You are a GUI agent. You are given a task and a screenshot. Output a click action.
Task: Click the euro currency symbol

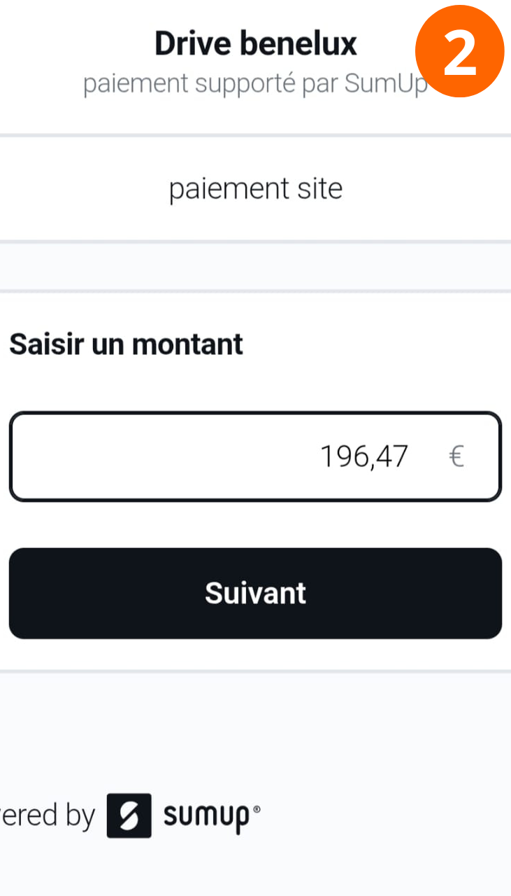[456, 457]
